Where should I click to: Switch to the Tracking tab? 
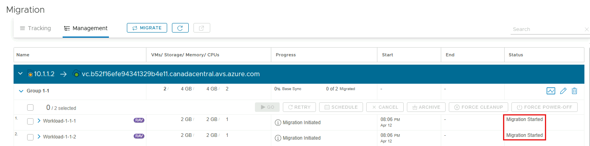point(36,28)
